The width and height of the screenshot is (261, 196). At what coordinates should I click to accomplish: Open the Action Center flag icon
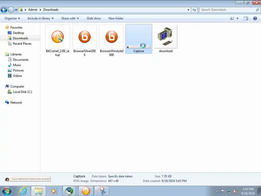(x=223, y=191)
